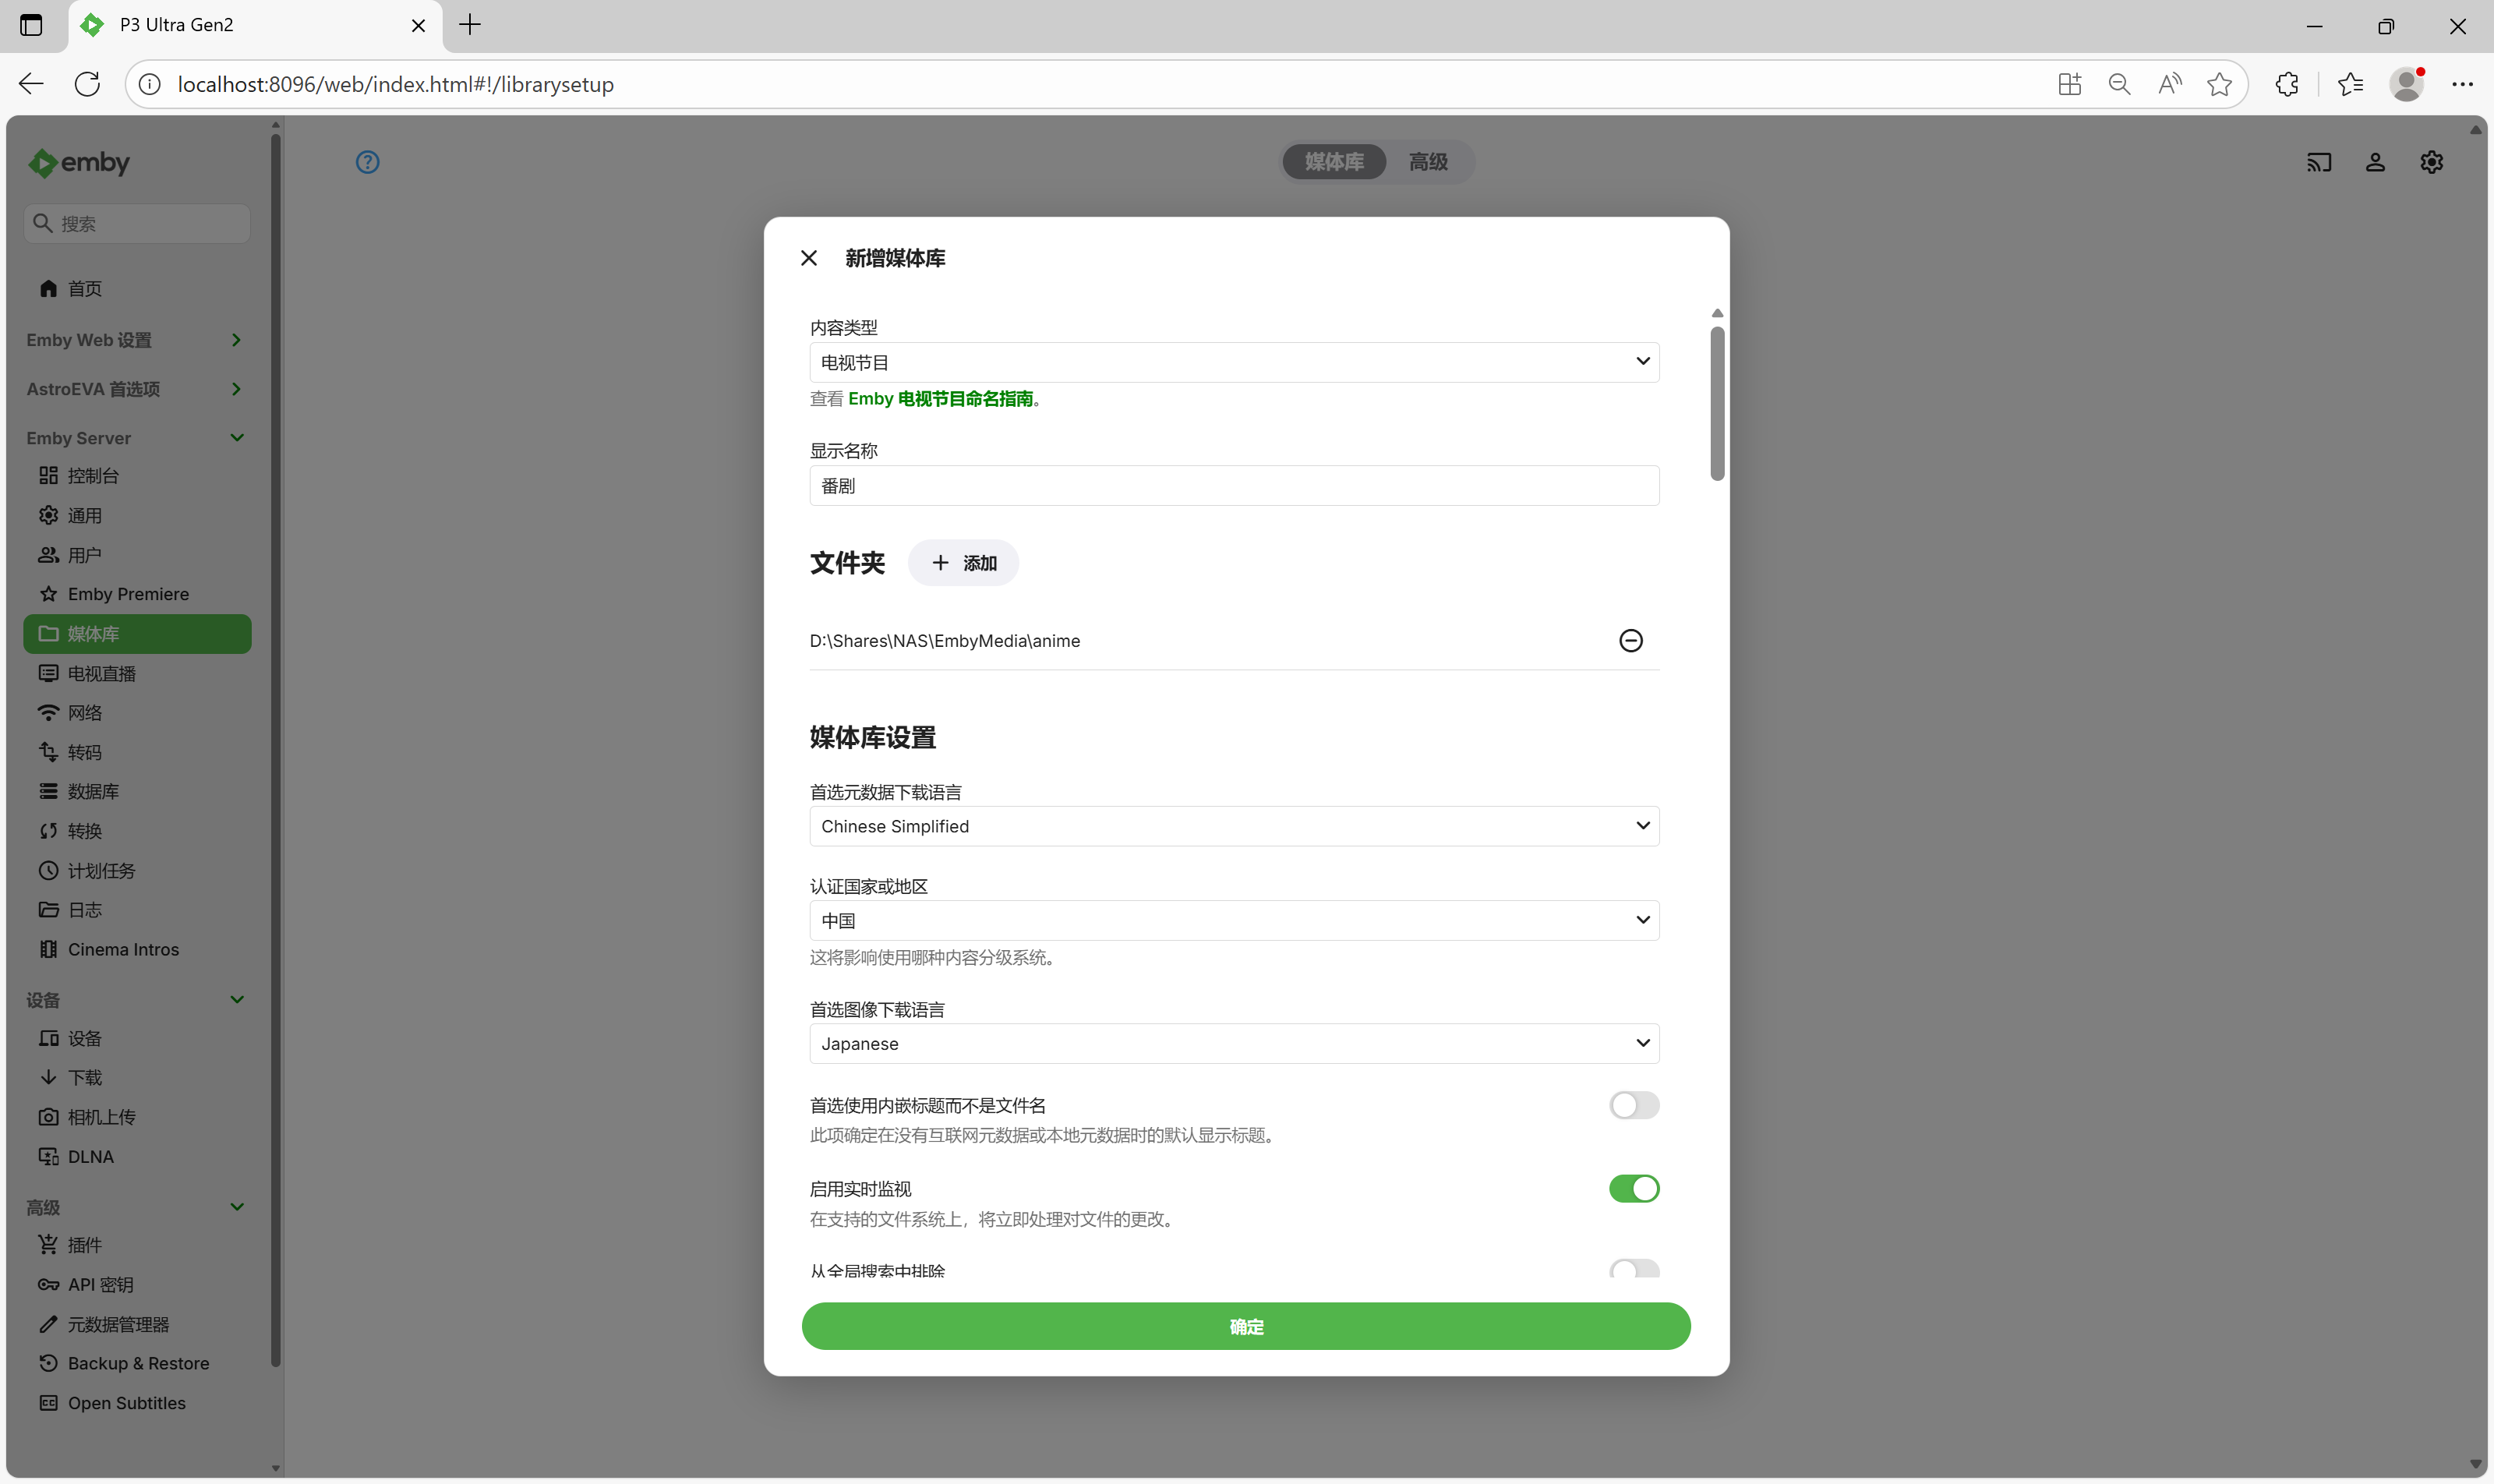
Task: Open the Cinema Intros settings
Action: (122, 948)
